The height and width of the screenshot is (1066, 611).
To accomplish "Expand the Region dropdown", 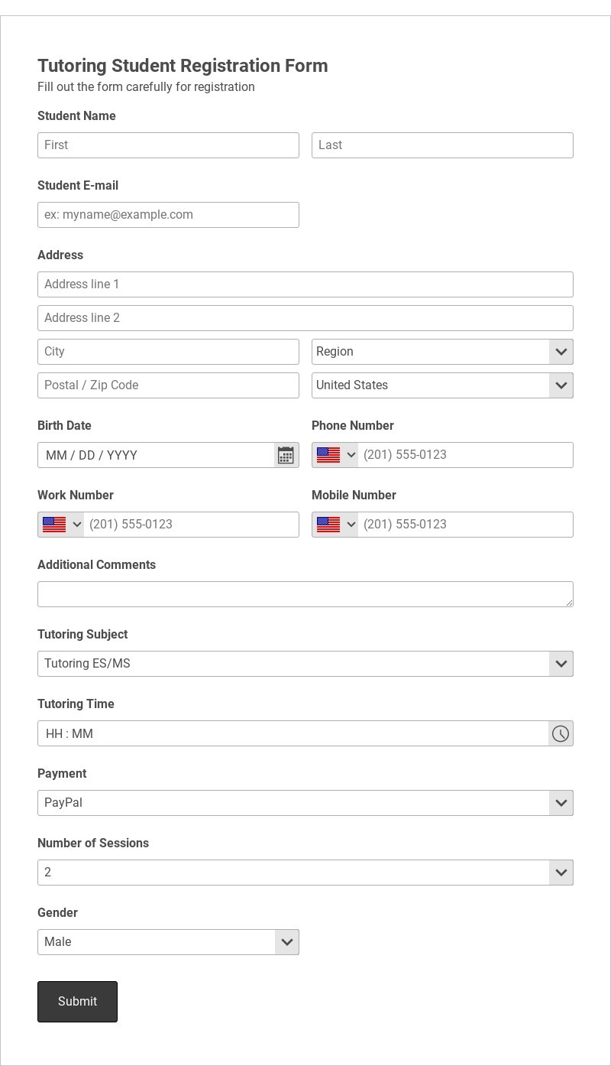I will pyautogui.click(x=442, y=352).
